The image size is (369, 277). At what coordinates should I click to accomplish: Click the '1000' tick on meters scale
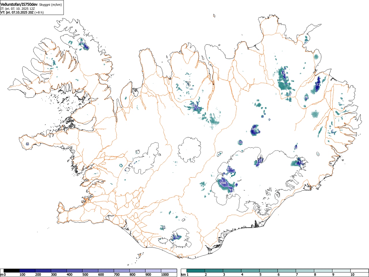tap(165, 275)
